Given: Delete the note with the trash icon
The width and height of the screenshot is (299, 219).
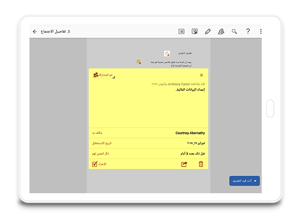Looking at the screenshot, I should tap(201, 164).
